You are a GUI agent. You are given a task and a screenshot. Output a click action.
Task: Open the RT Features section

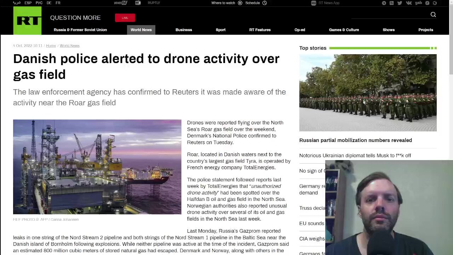pyautogui.click(x=260, y=30)
